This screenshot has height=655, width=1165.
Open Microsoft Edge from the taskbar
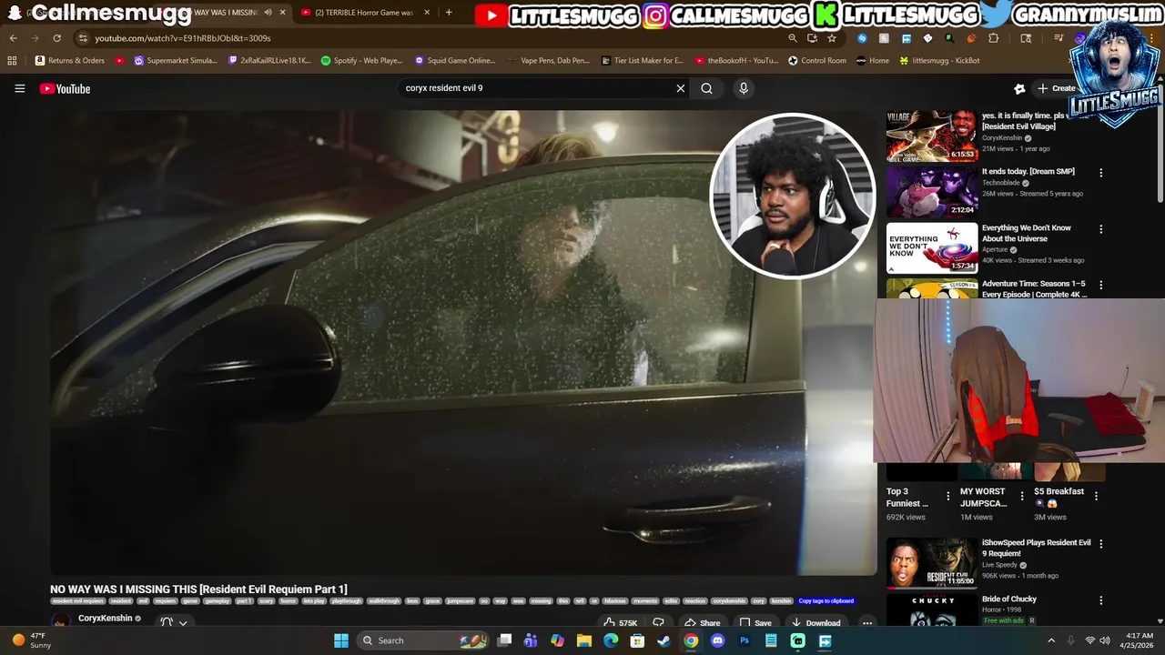(x=611, y=640)
